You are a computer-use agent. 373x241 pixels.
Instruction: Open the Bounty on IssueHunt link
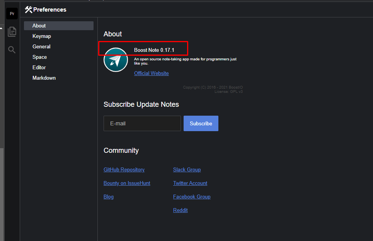coord(127,183)
